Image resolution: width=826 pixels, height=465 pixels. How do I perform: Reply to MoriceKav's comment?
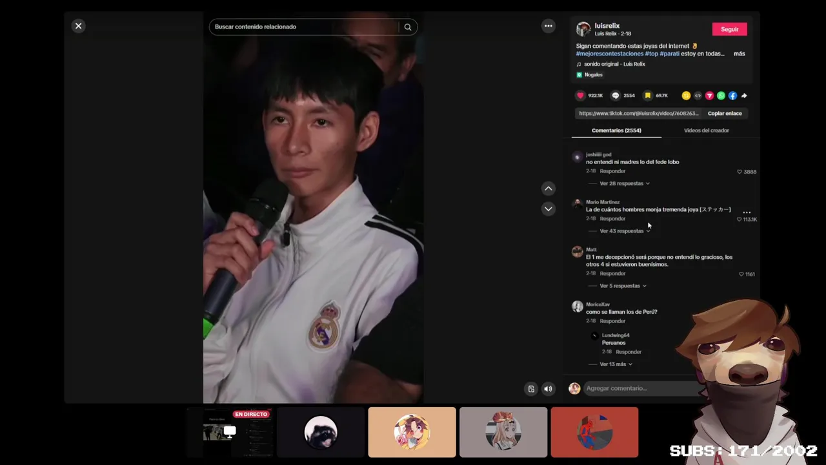coord(612,321)
